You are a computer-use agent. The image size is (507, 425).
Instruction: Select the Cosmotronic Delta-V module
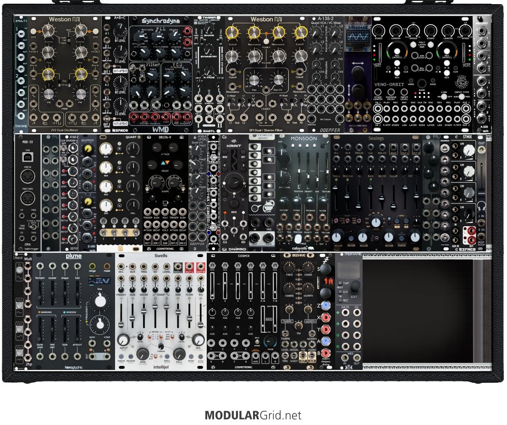tap(165, 193)
